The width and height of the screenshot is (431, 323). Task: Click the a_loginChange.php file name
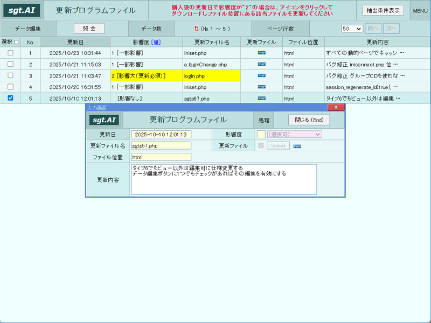tap(205, 65)
